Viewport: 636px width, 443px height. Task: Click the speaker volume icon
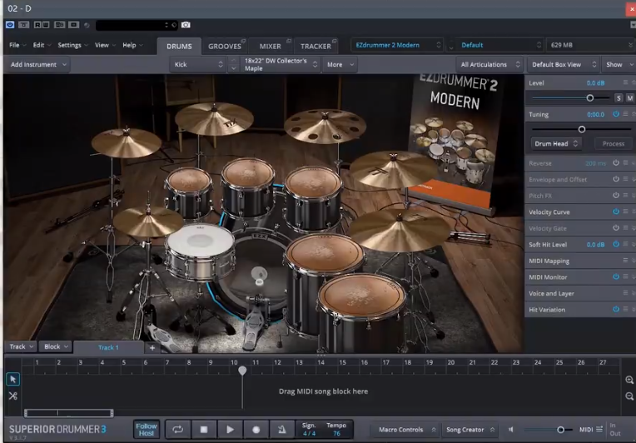(x=511, y=429)
